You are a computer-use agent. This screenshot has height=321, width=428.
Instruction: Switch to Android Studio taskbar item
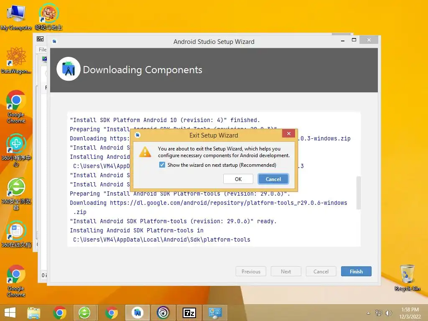click(137, 313)
